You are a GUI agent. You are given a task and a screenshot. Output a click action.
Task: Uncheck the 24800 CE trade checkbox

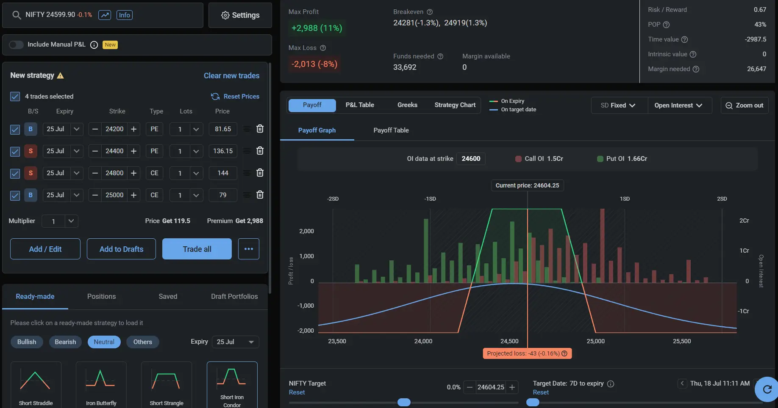15,174
